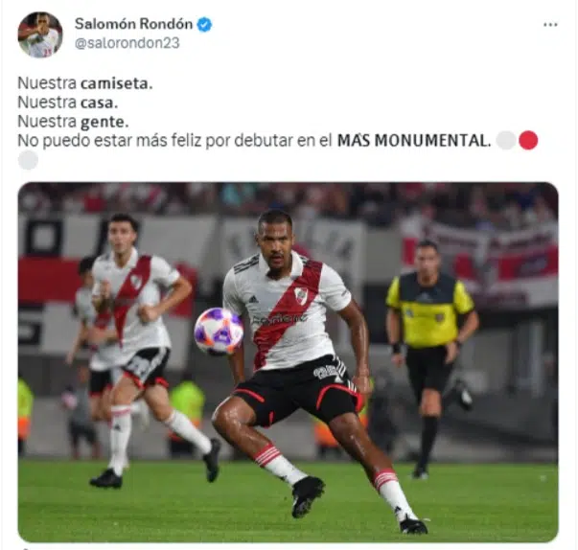Click the 'Nuestra gente.' line
Image resolution: width=578 pixels, height=550 pixels.
[73, 122]
